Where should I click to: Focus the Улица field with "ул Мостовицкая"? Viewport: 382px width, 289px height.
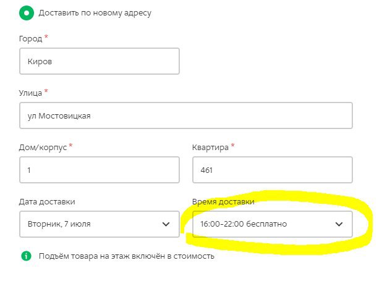(x=185, y=115)
